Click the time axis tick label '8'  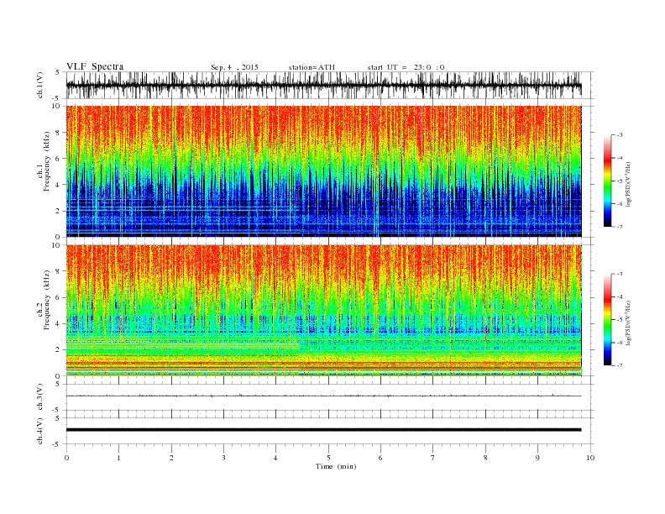pyautogui.click(x=485, y=458)
